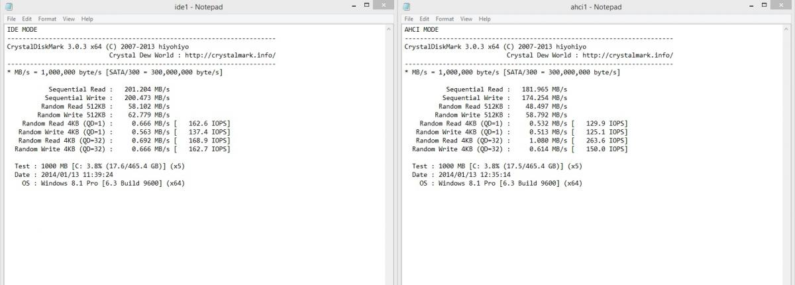This screenshot has height=285, width=795.
Task: Maximize the ide1 Notepad window
Action: coord(367,5)
